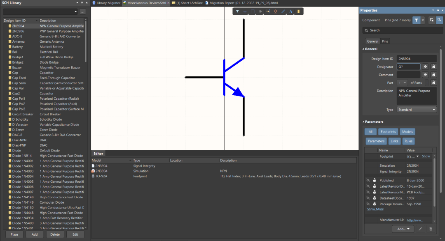Image resolution: width=445 pixels, height=241 pixels.
Task: Open the Align Objects tool
Action: click(x=260, y=11)
